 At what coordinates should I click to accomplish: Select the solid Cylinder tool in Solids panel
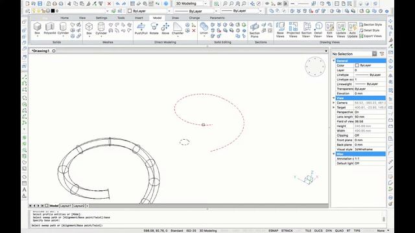63,28
